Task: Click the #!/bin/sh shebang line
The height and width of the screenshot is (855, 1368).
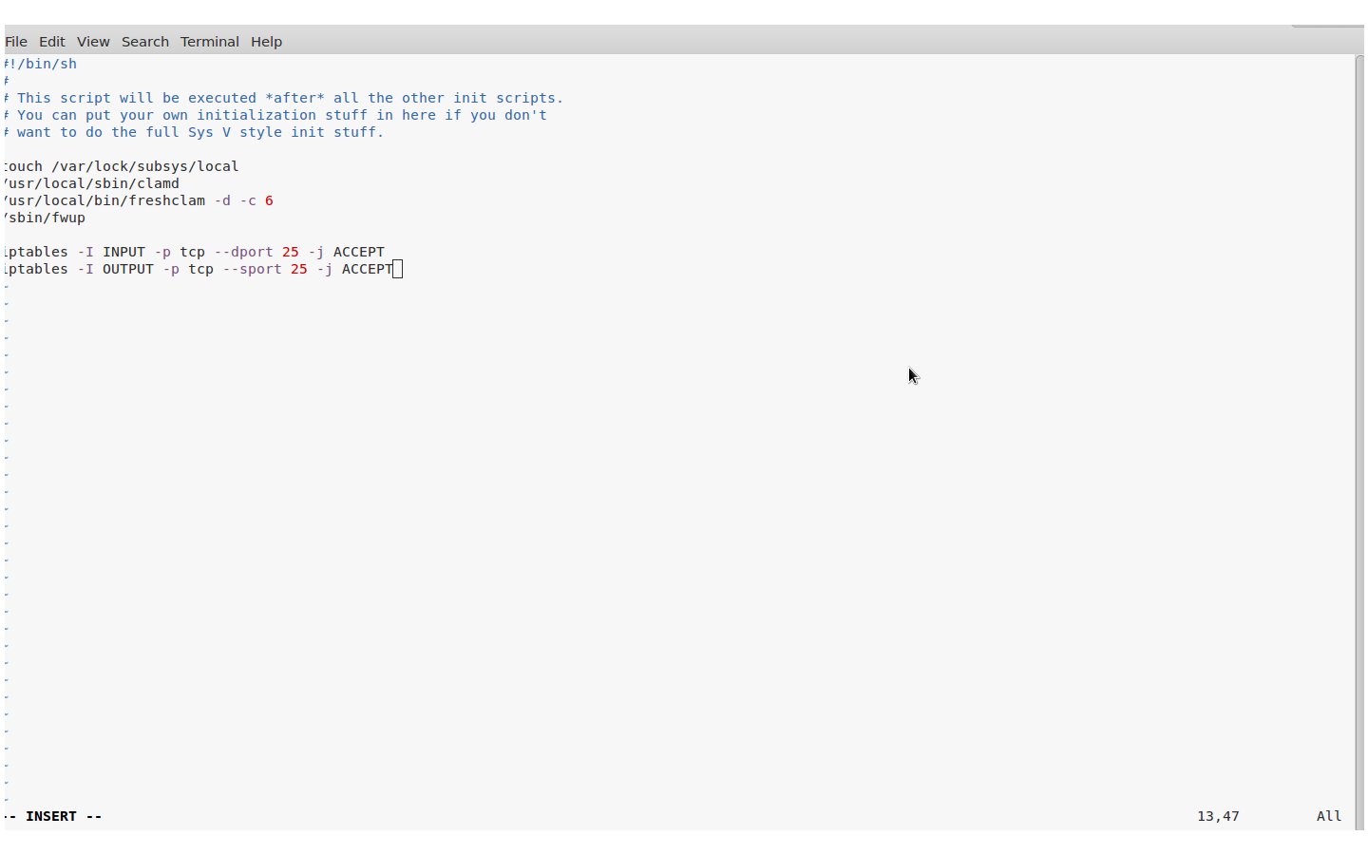Action: pyautogui.click(x=40, y=64)
